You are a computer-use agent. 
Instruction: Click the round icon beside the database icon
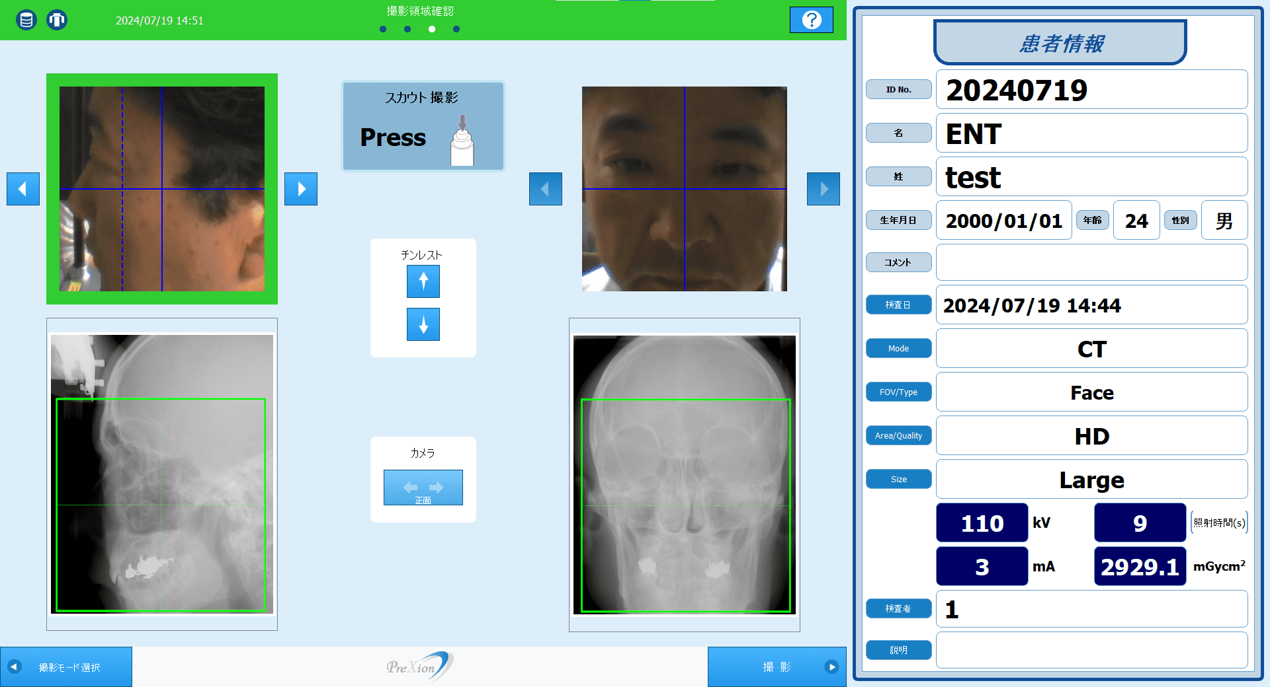tap(57, 20)
